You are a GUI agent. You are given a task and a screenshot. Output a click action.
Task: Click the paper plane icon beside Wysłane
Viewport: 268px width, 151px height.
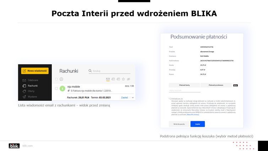tap(24, 97)
